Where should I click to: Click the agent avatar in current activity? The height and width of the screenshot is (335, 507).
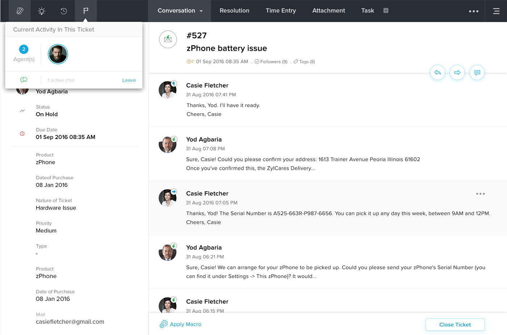58,54
